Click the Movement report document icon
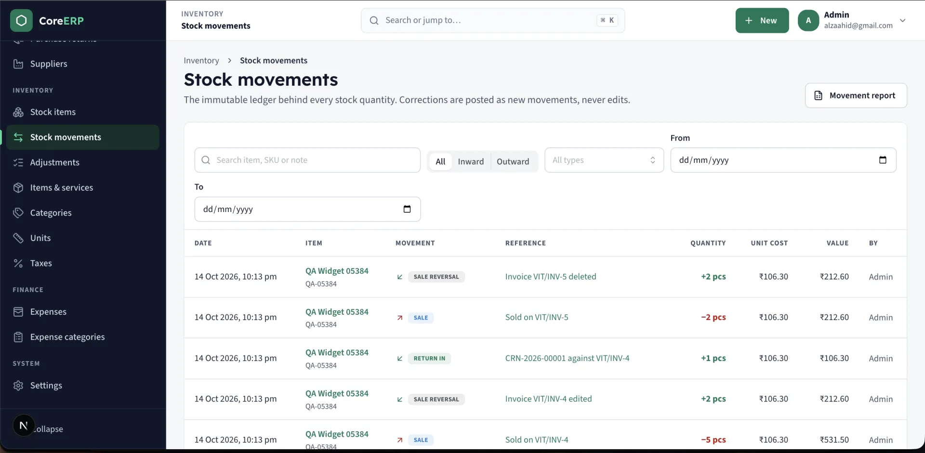 coord(818,95)
